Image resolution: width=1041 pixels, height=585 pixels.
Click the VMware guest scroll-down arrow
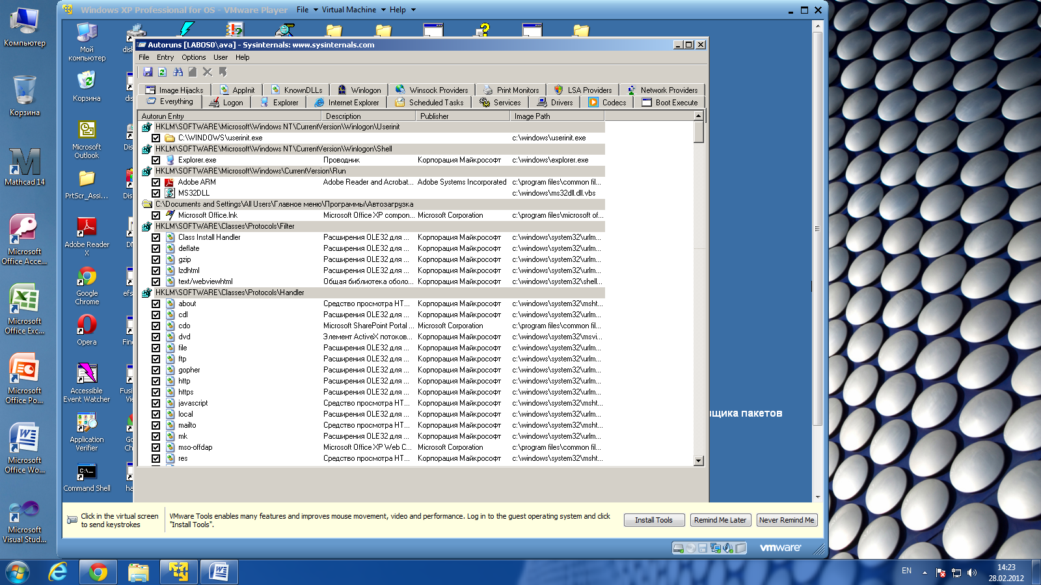tap(818, 497)
